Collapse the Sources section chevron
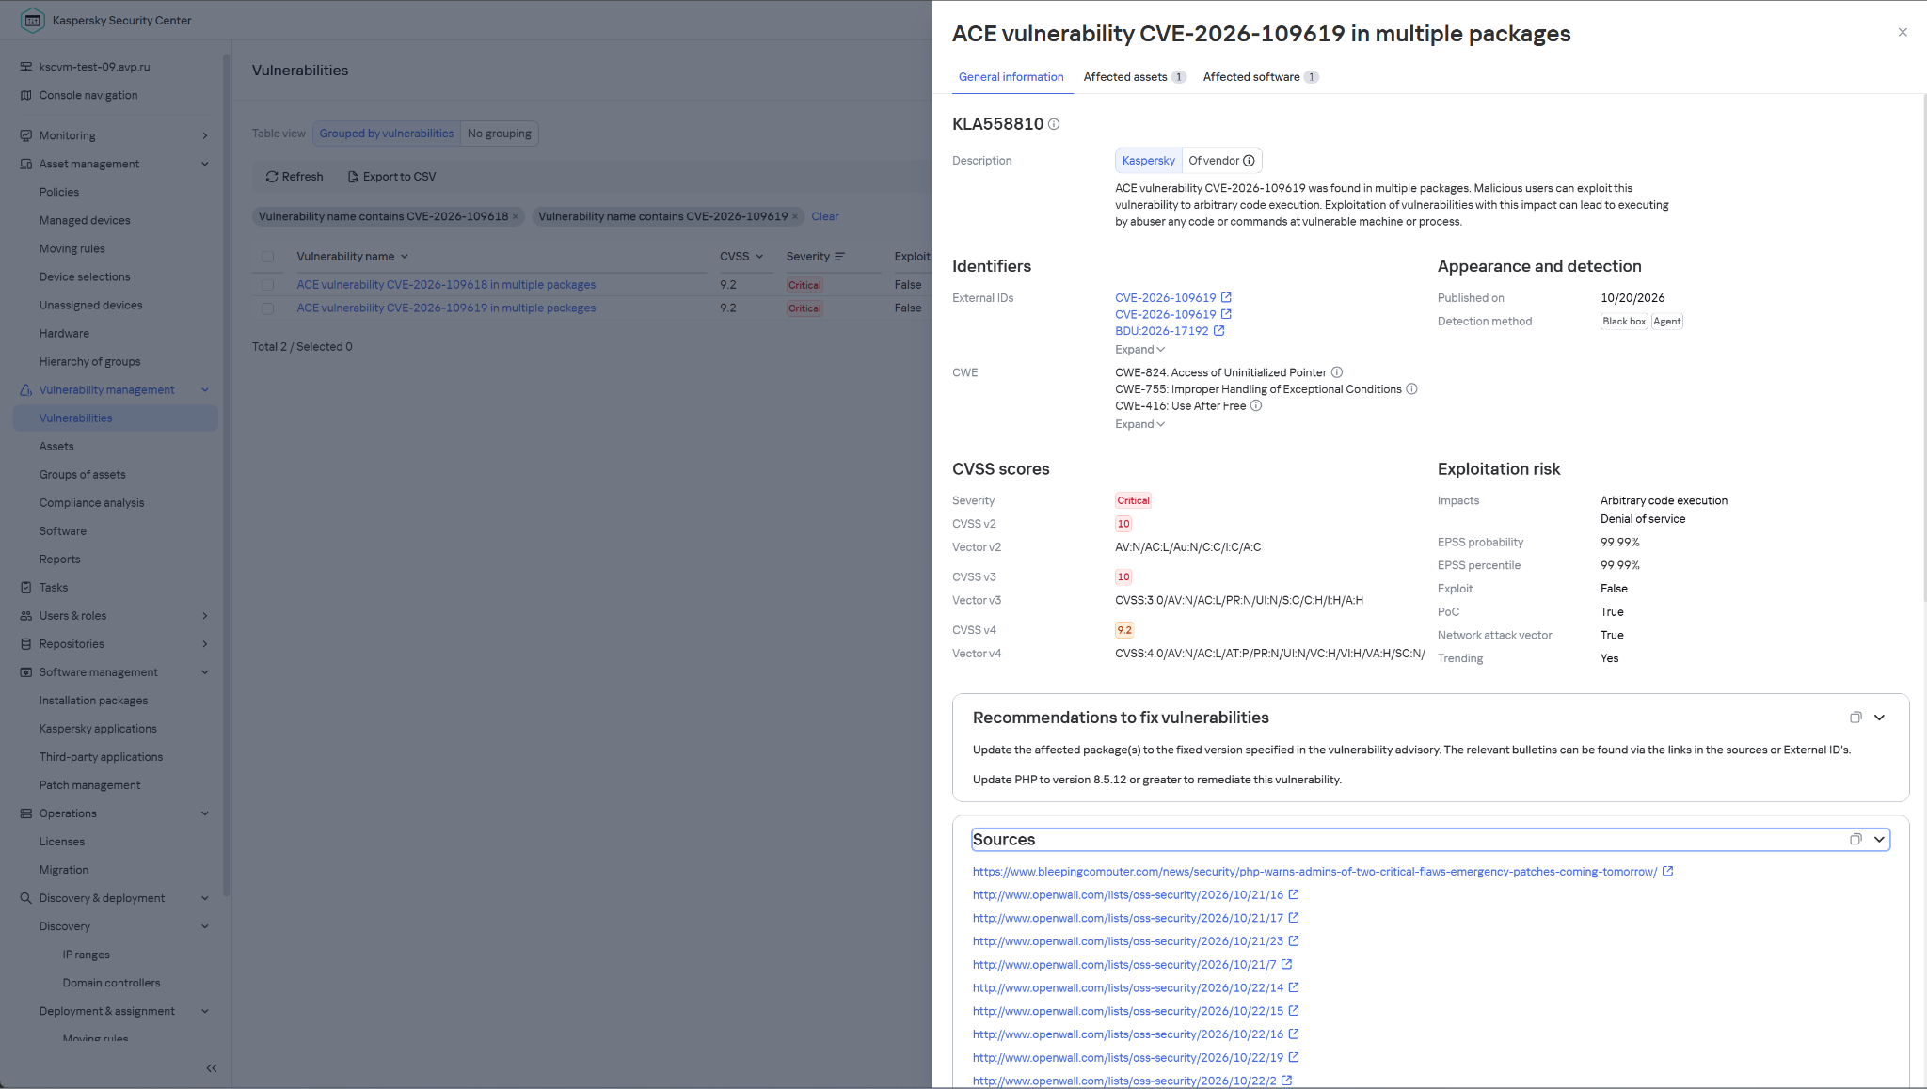The width and height of the screenshot is (1927, 1089). point(1879,840)
